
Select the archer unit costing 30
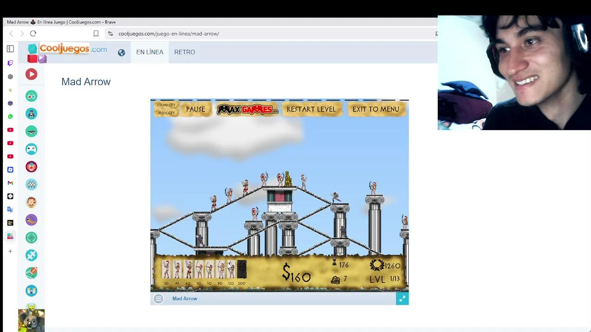[199, 269]
